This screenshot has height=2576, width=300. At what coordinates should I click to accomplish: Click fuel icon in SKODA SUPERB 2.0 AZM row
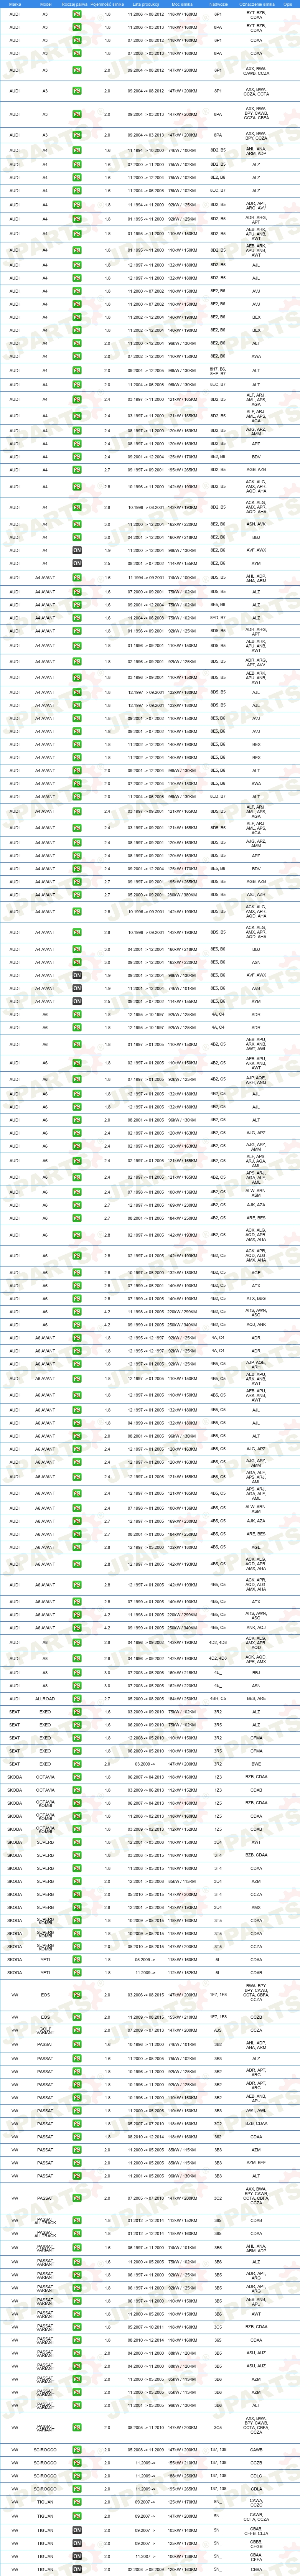(77, 1881)
